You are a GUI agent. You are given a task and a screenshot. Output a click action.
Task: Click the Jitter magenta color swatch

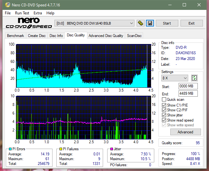(112, 149)
